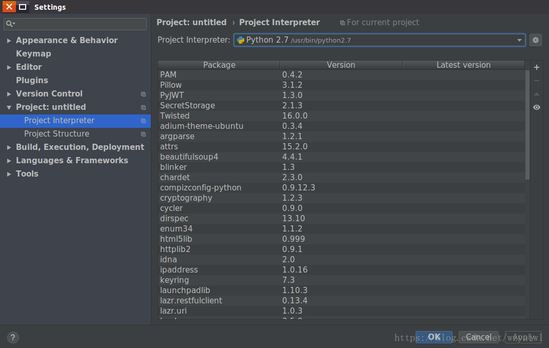
Task: Click project-level icon beside Version Control
Action: [143, 94]
